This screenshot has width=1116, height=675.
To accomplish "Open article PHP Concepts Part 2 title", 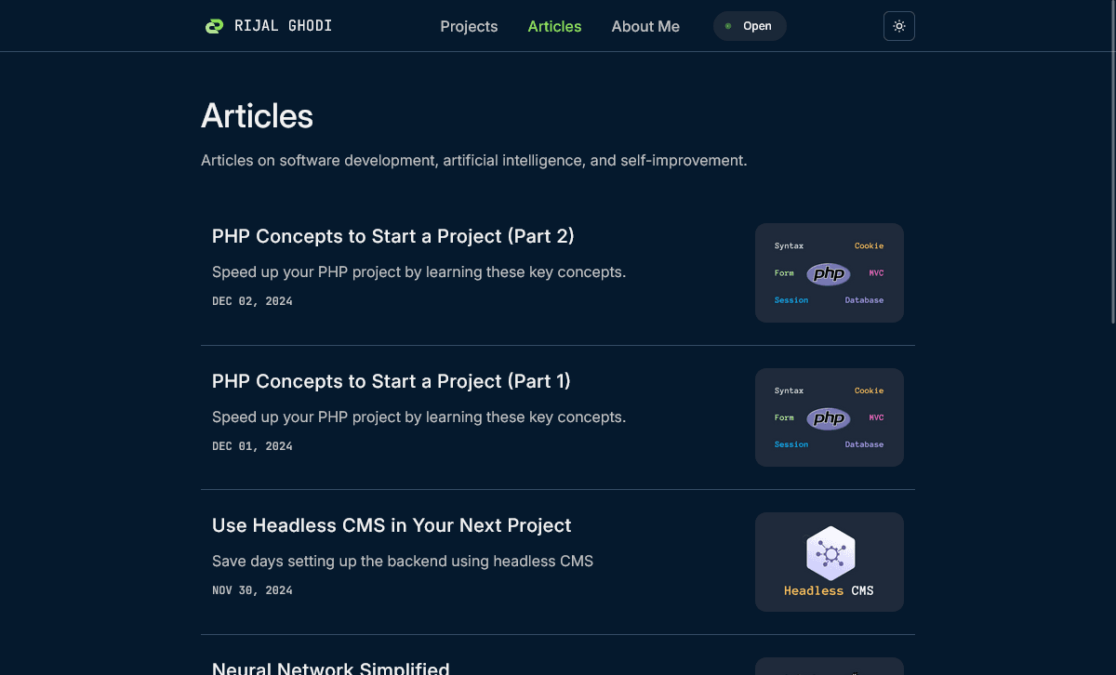I will pyautogui.click(x=392, y=236).
